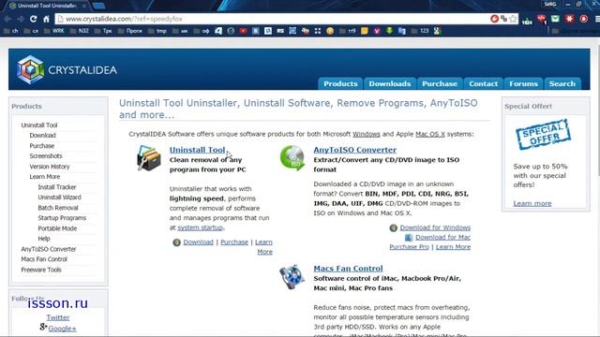Open the YouTube bookmark icon

point(244,31)
